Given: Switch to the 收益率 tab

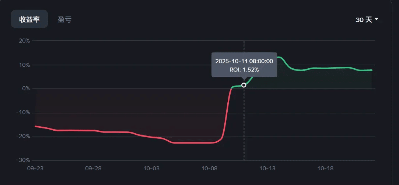Looking at the screenshot, I should 29,19.
